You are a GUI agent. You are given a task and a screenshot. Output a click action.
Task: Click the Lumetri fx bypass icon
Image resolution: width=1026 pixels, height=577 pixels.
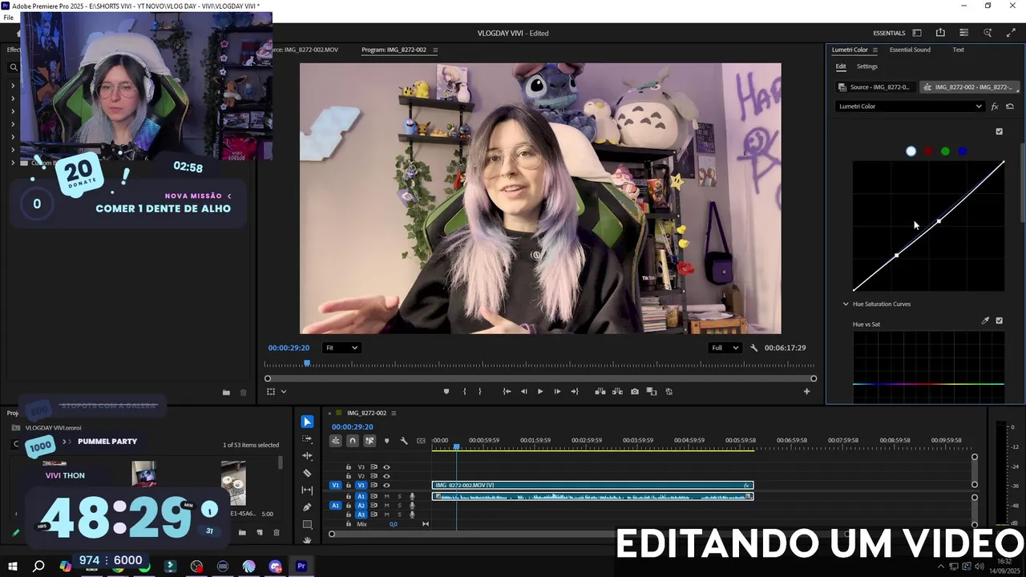point(995,107)
